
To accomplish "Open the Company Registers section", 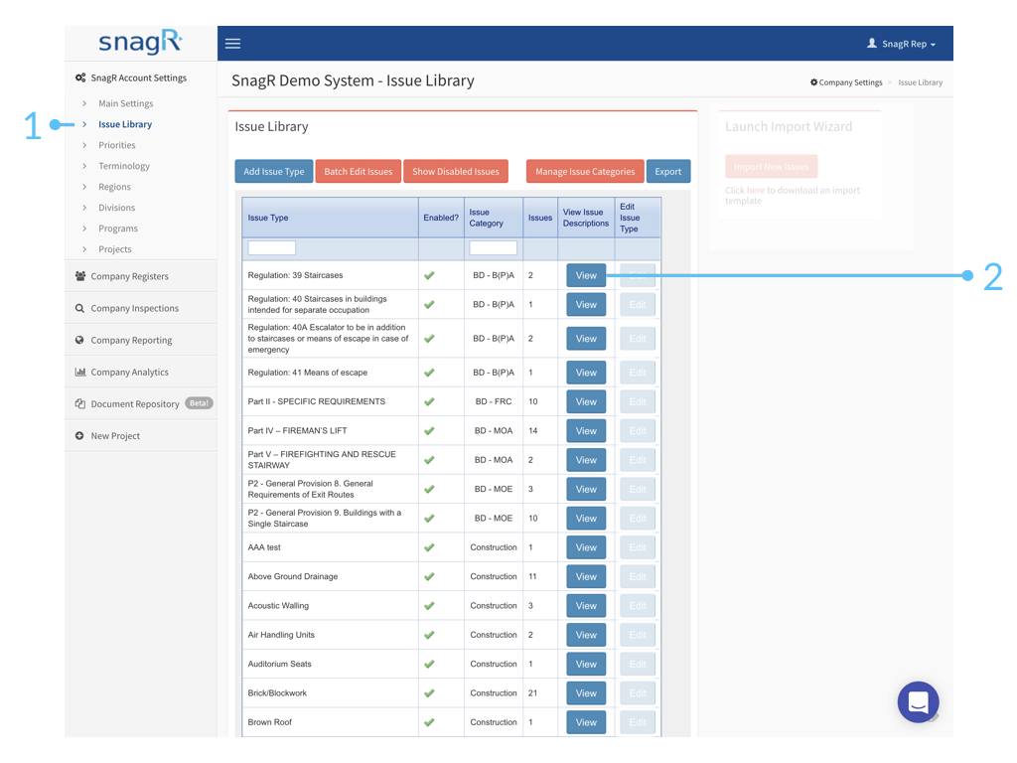I will [x=130, y=276].
